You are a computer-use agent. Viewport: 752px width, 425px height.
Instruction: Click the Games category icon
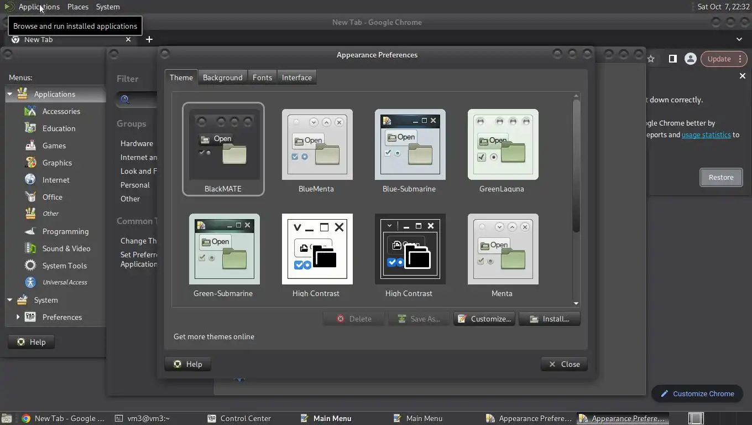pos(30,146)
